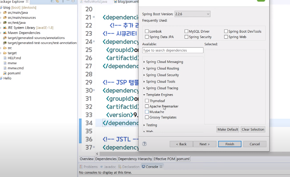Image resolution: width=290 pixels, height=177 pixels.
Task: Close the Package Explorer view with its X
Action: coord(27,1)
